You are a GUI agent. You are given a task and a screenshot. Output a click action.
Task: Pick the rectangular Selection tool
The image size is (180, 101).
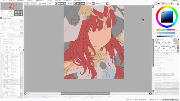click(x=156, y=40)
